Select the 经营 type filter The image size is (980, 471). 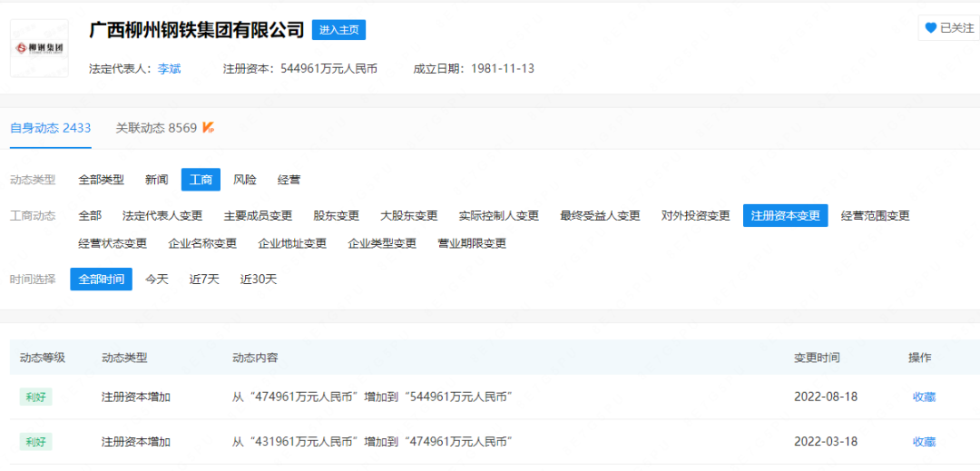coord(289,180)
